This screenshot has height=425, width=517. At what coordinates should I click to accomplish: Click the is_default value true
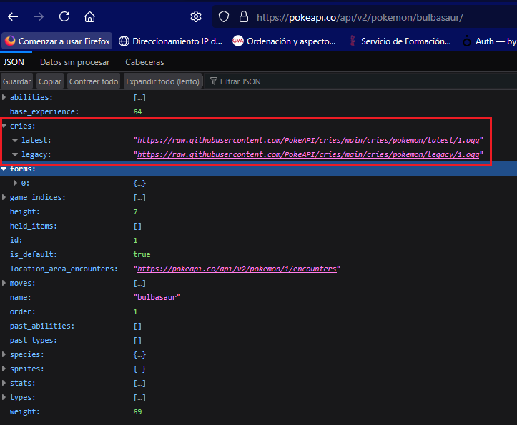(142, 255)
